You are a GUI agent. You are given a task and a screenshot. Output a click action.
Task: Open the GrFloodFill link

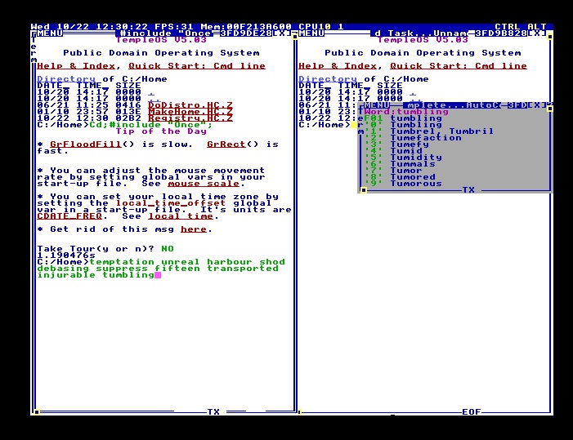[86, 144]
